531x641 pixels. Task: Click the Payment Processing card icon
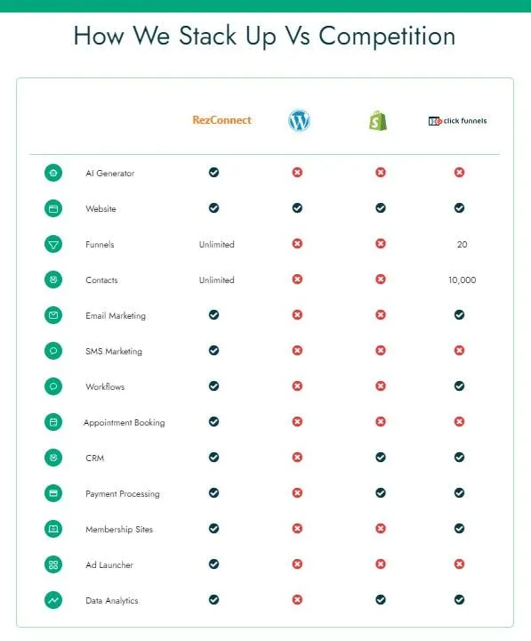point(53,493)
